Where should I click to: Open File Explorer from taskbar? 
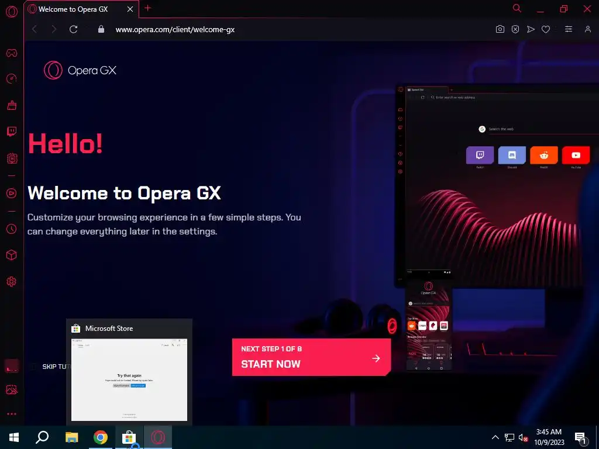pyautogui.click(x=71, y=437)
